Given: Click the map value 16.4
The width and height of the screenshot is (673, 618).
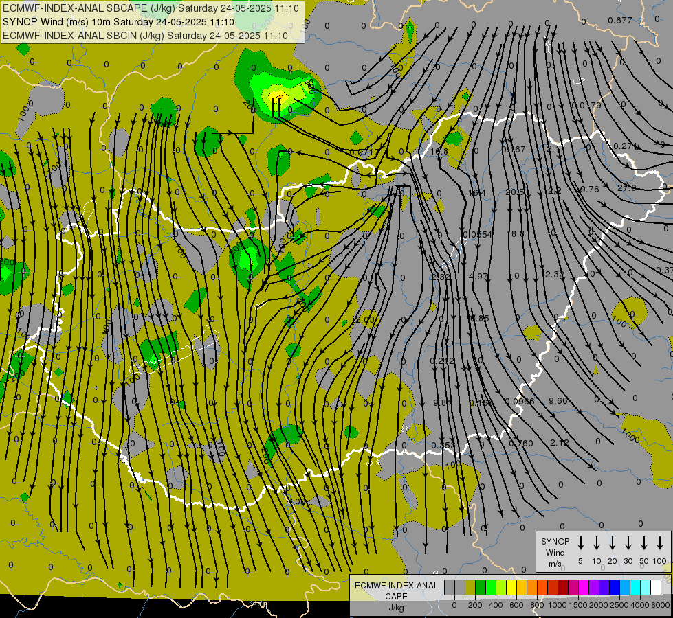Looking at the screenshot, I should pos(477,192).
